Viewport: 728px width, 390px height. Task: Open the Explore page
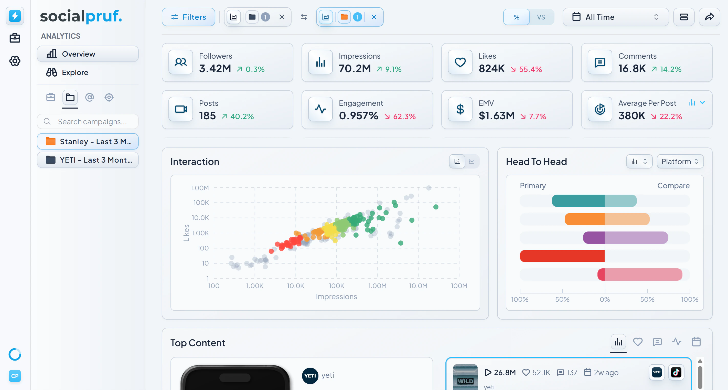click(88, 72)
